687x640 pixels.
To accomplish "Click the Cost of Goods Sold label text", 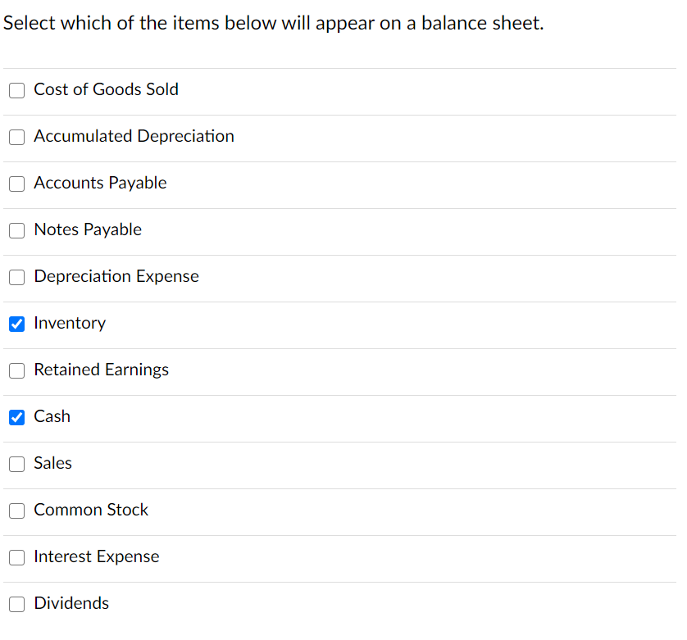I will (107, 89).
